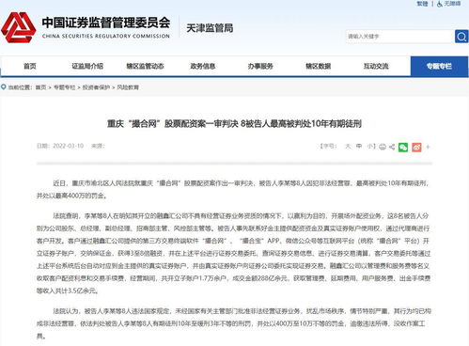This screenshot has height=346, width=469.
Task: Open the 证监局介绍 navigation tab
Action: click(x=87, y=66)
